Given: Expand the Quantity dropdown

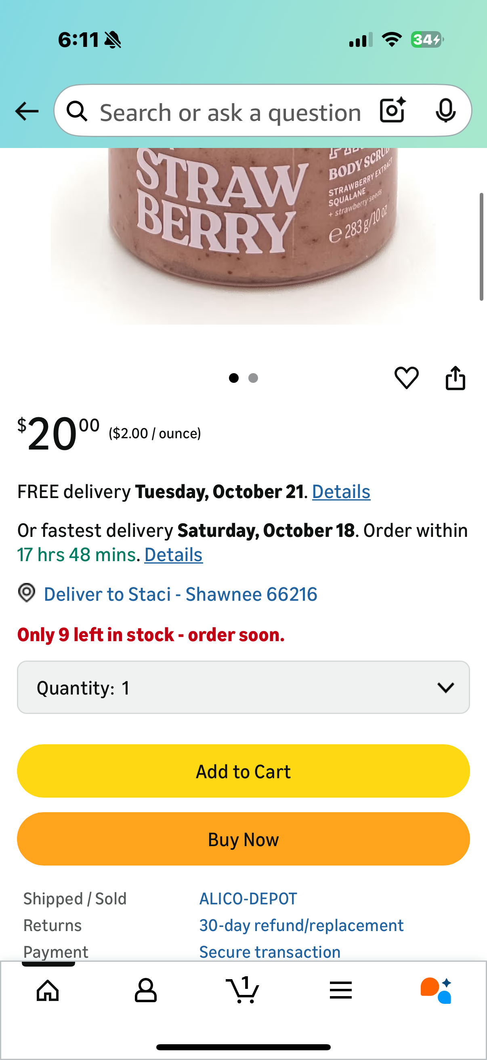Looking at the screenshot, I should [x=243, y=687].
